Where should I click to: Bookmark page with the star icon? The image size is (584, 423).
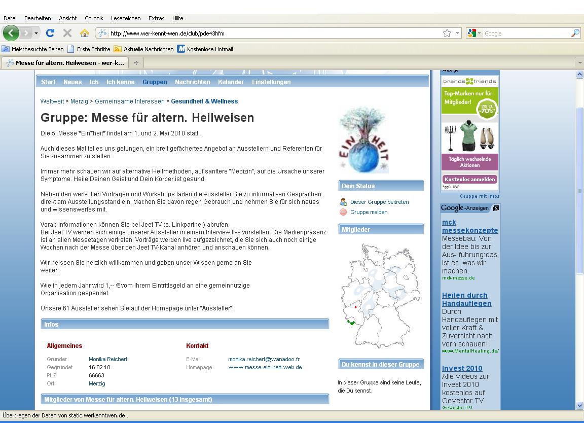447,33
